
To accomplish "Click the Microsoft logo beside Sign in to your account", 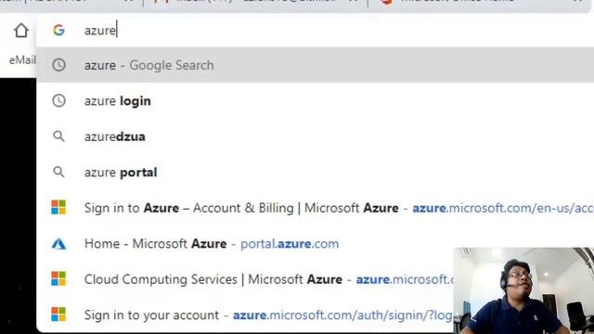I will tap(58, 315).
